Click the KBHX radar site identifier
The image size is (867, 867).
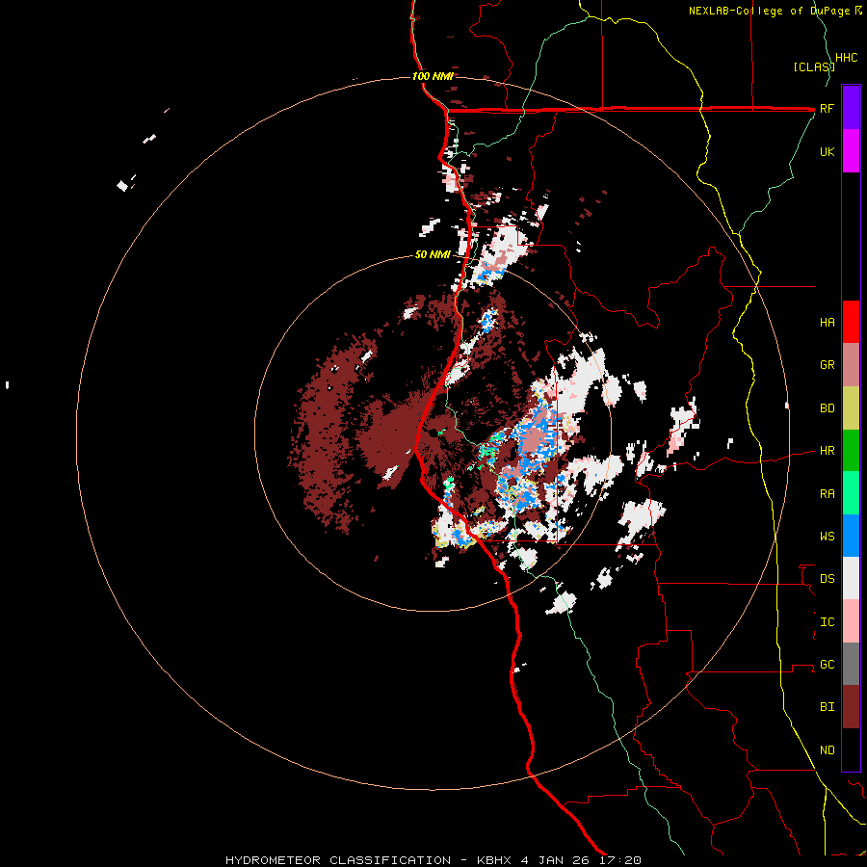[494, 860]
